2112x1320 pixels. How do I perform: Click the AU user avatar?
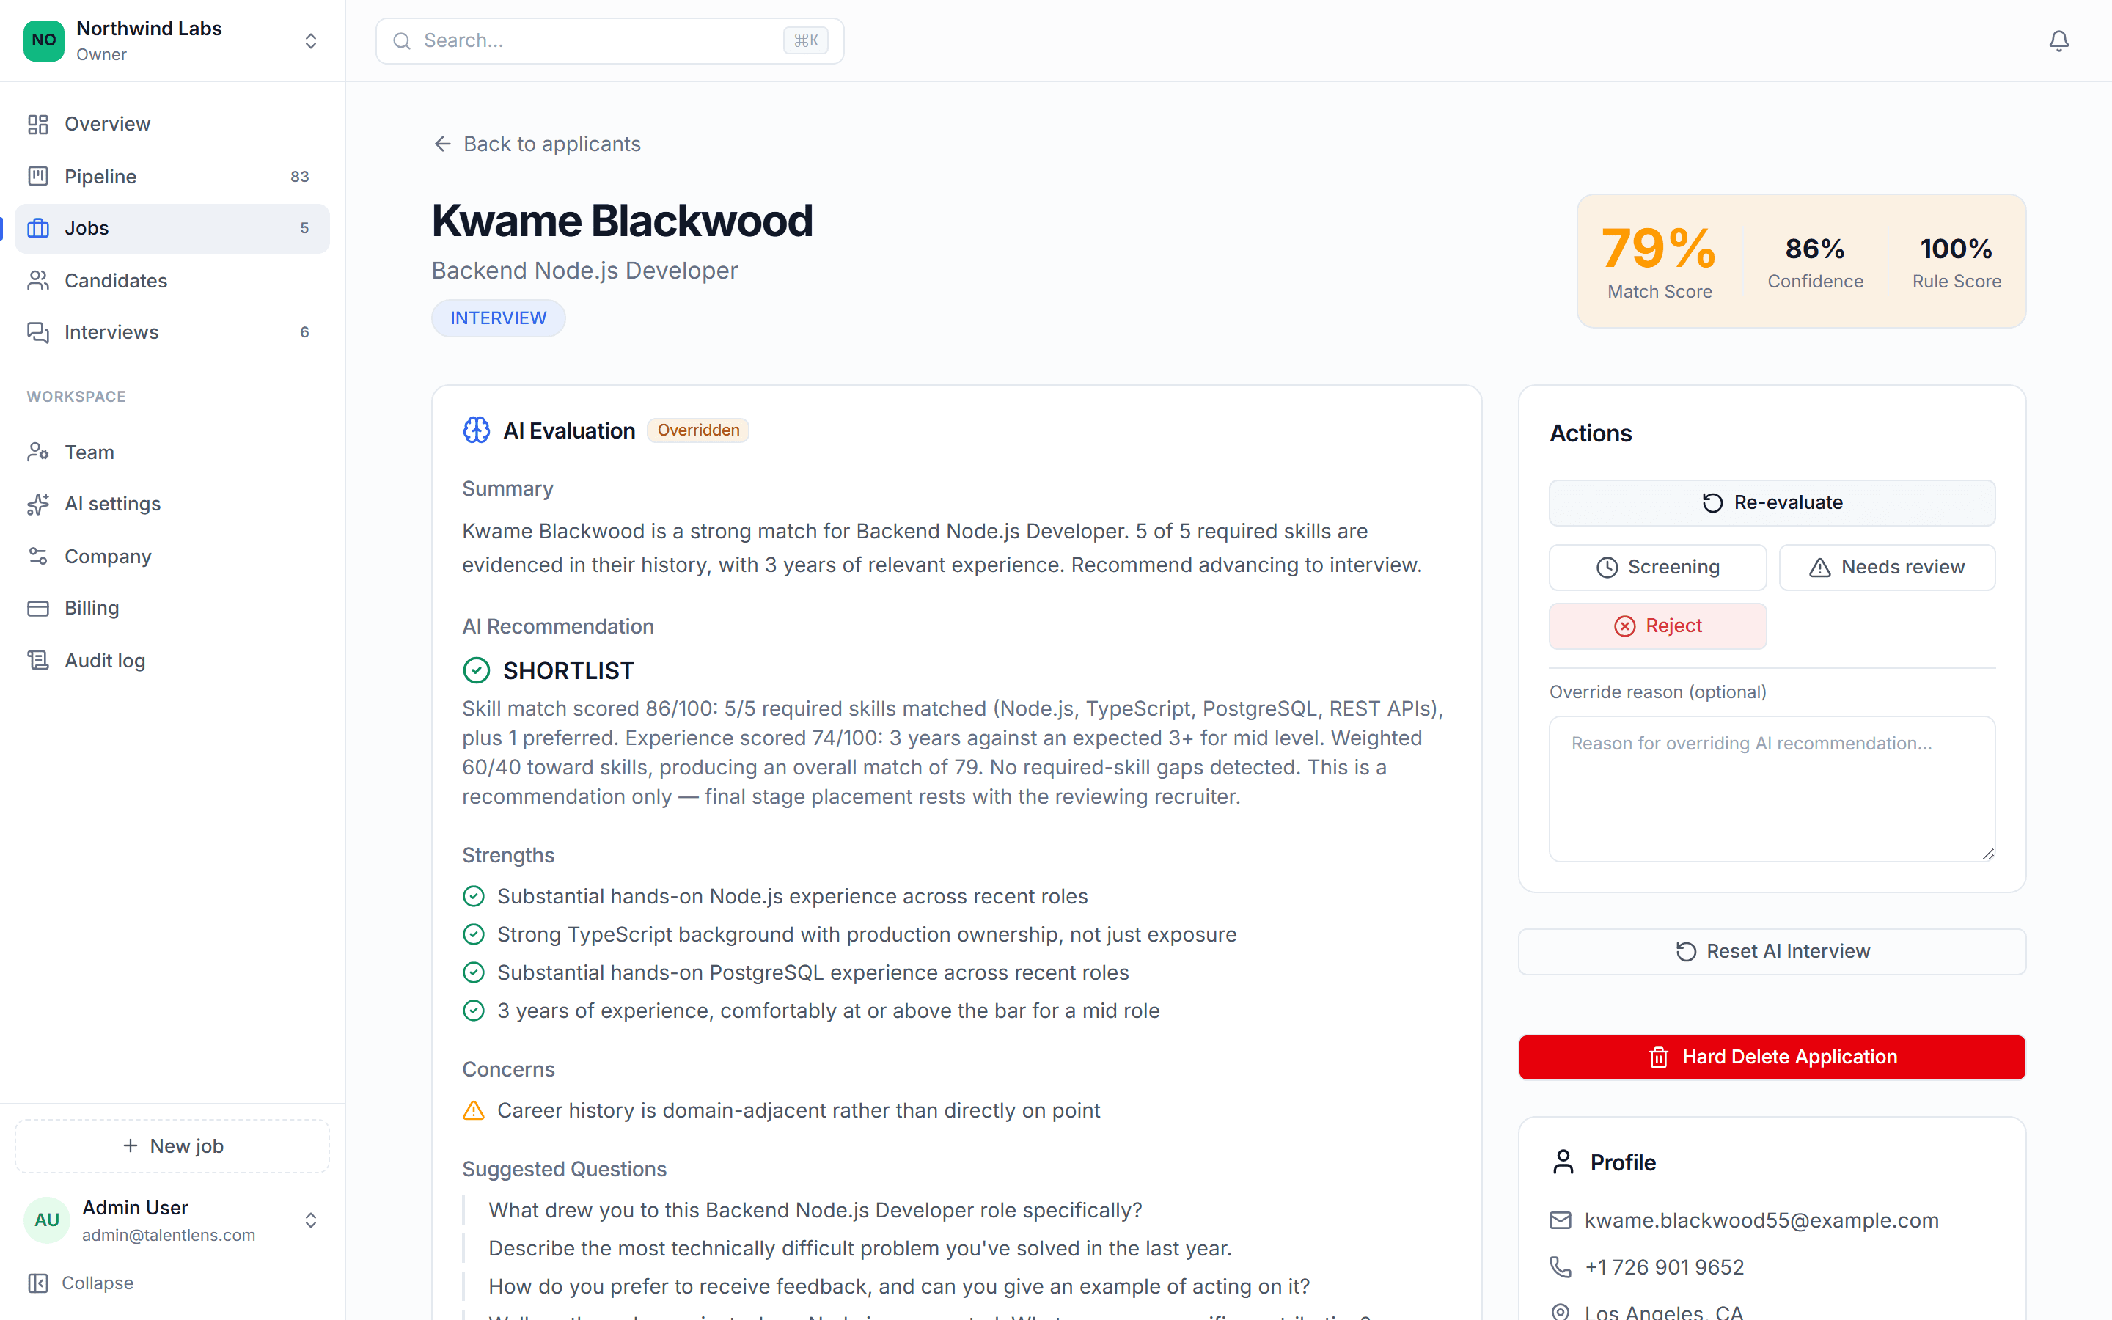46,1220
